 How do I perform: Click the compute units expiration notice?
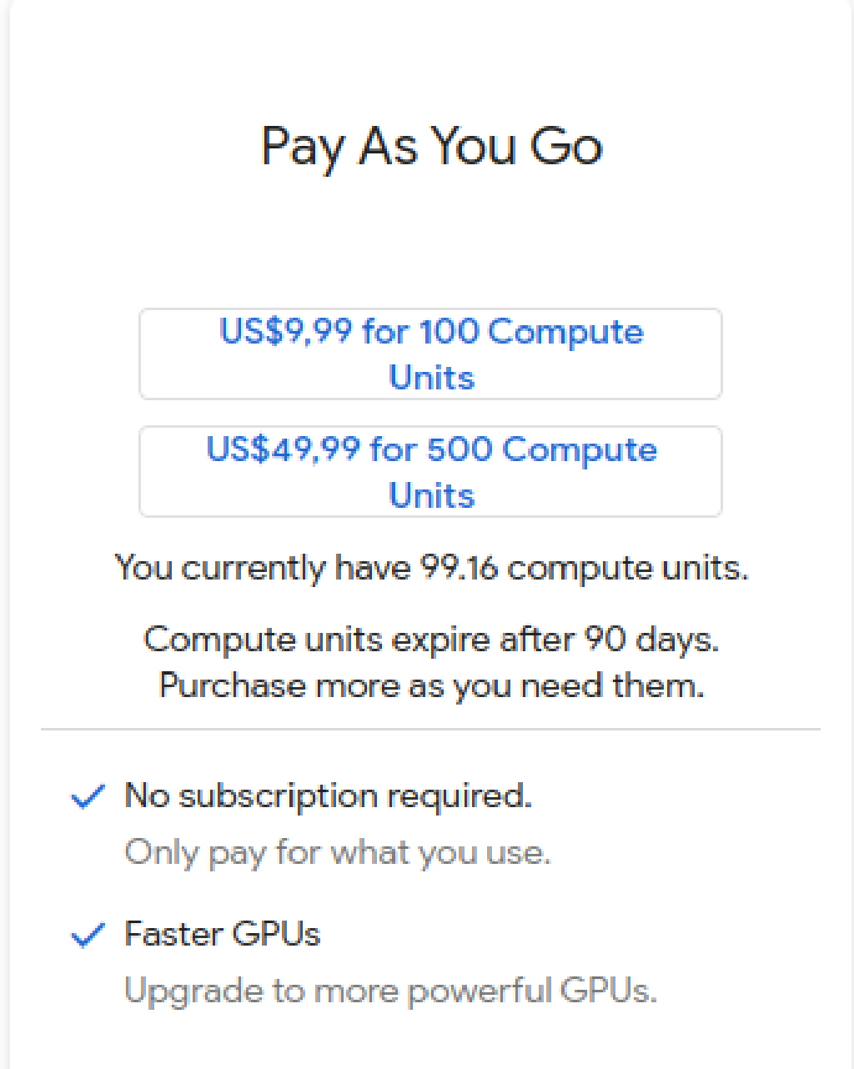coord(431,662)
